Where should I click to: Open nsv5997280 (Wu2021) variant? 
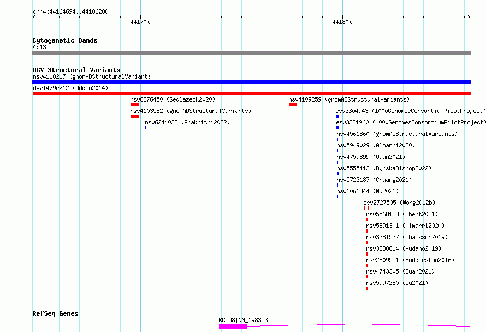[x=397, y=283]
